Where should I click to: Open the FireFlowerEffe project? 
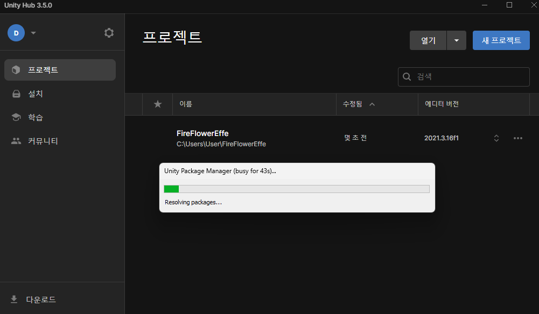click(x=202, y=133)
